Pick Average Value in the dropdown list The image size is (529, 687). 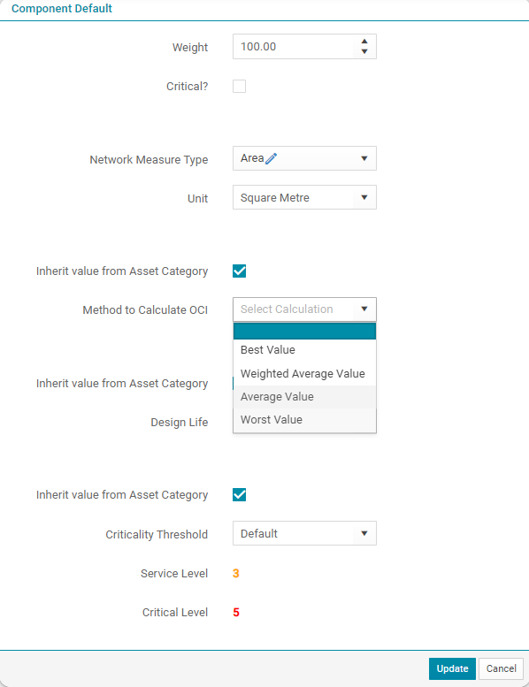click(x=304, y=396)
